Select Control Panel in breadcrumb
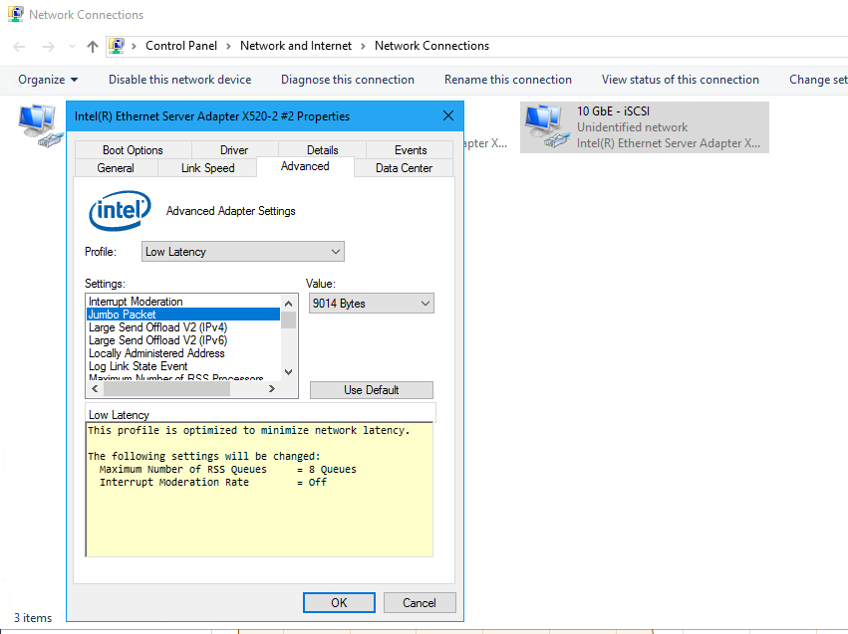848x634 pixels. click(x=181, y=46)
